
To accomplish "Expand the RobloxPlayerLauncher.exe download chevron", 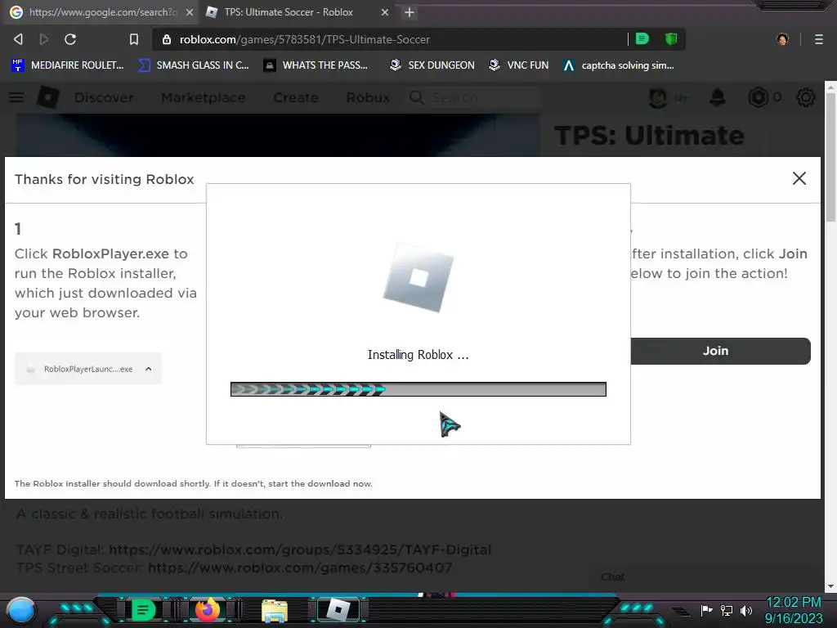I will 149,369.
